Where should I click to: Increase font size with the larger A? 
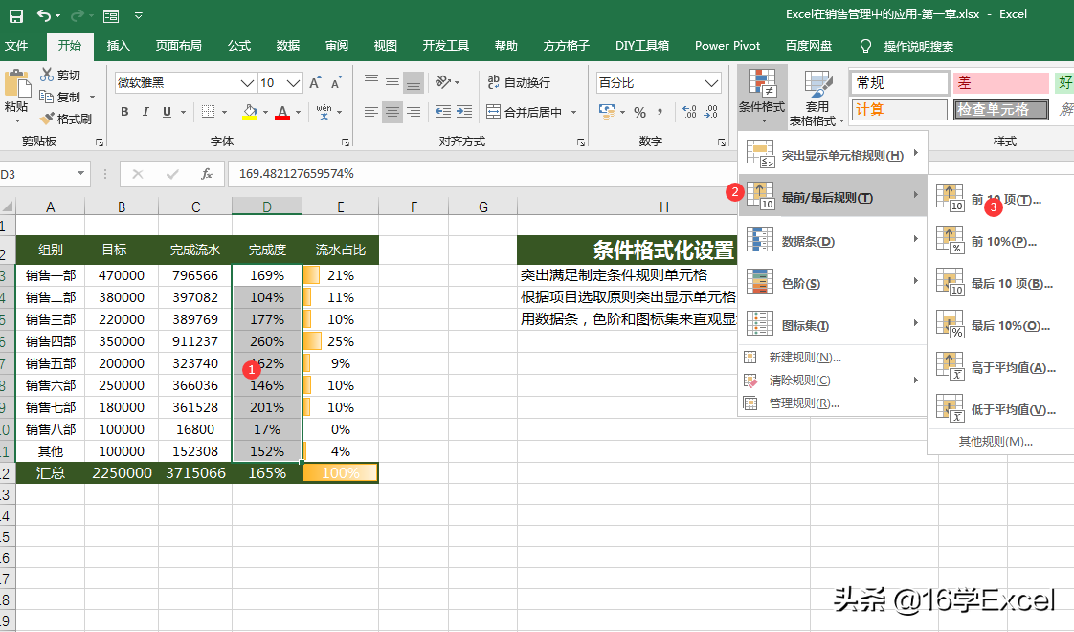(315, 83)
